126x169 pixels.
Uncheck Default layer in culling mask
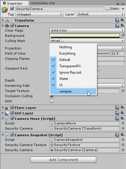pos(73,60)
